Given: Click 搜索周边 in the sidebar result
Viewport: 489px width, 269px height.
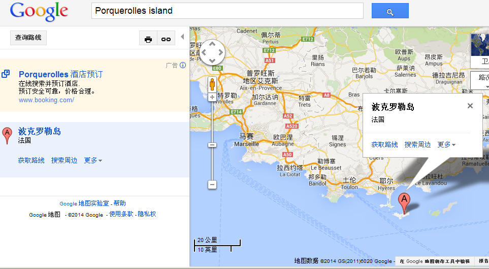Looking at the screenshot, I should (64, 160).
